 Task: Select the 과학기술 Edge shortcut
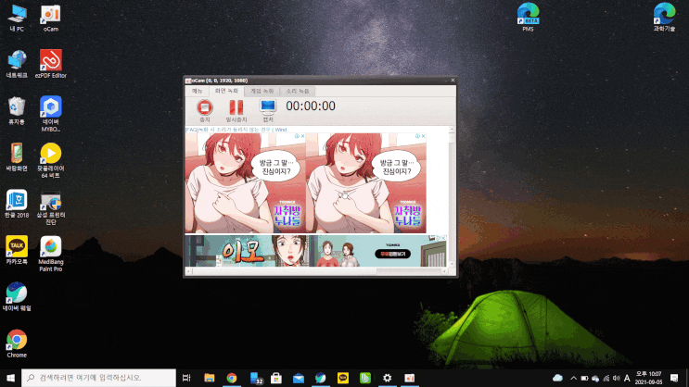(x=664, y=18)
